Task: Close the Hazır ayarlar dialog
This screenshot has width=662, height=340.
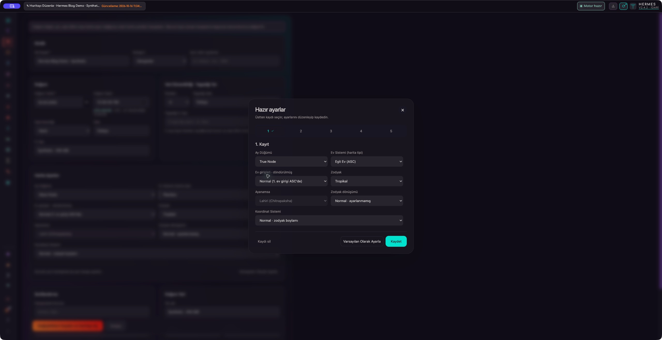Action: (403, 110)
